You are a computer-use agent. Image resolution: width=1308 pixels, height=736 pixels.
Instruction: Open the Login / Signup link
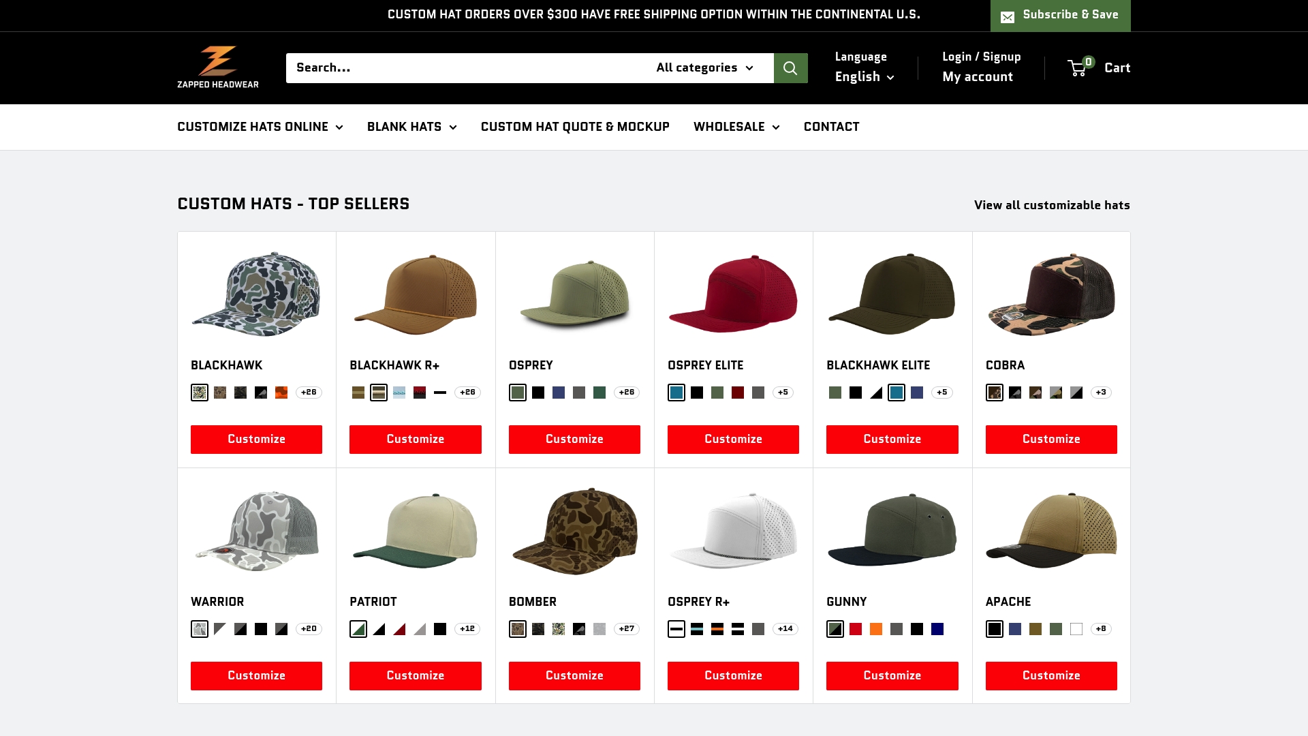pyautogui.click(x=982, y=57)
